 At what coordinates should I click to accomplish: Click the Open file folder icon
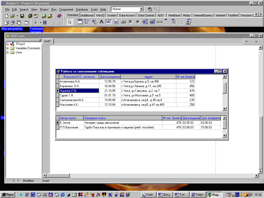pos(13,16)
